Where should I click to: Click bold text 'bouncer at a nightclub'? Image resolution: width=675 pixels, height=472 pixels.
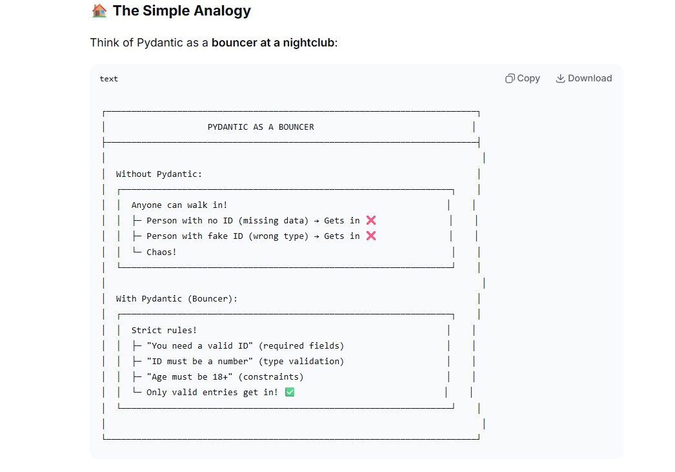point(273,43)
